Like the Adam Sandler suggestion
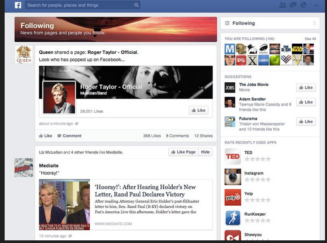Image resolution: width=327 pixels, height=243 pixels. click(306, 102)
